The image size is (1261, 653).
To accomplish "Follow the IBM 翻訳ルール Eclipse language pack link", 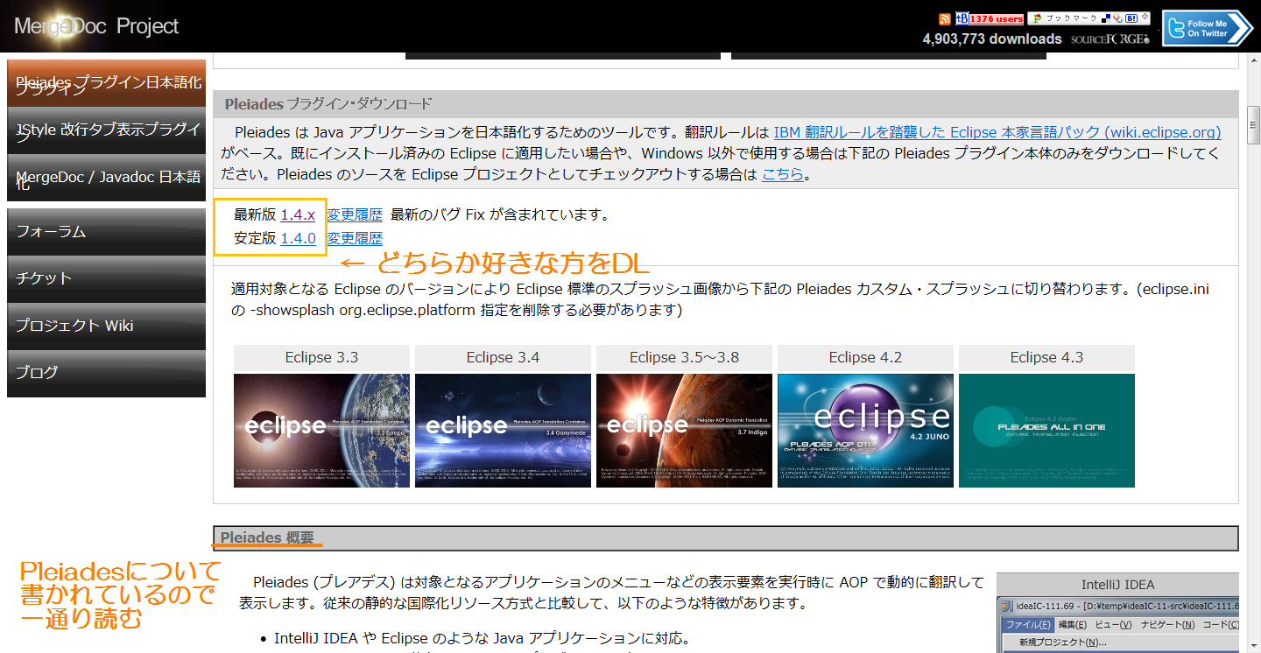I will (997, 132).
